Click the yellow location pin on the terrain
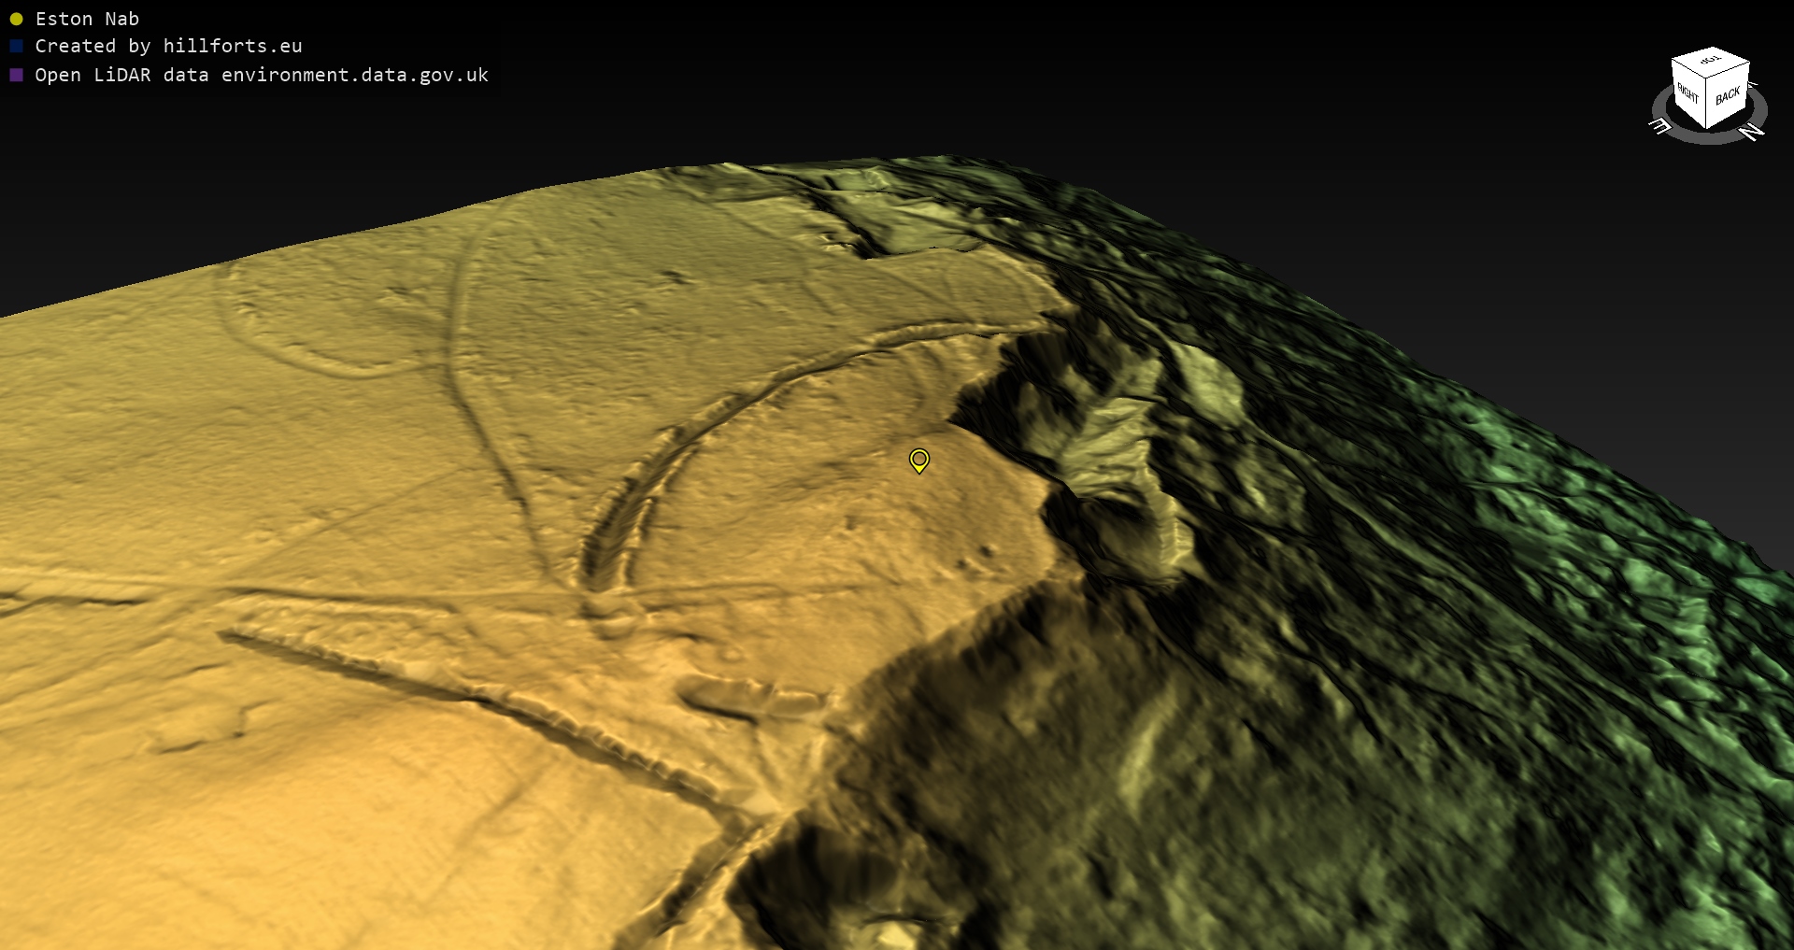Viewport: 1794px width, 950px height. click(x=919, y=460)
